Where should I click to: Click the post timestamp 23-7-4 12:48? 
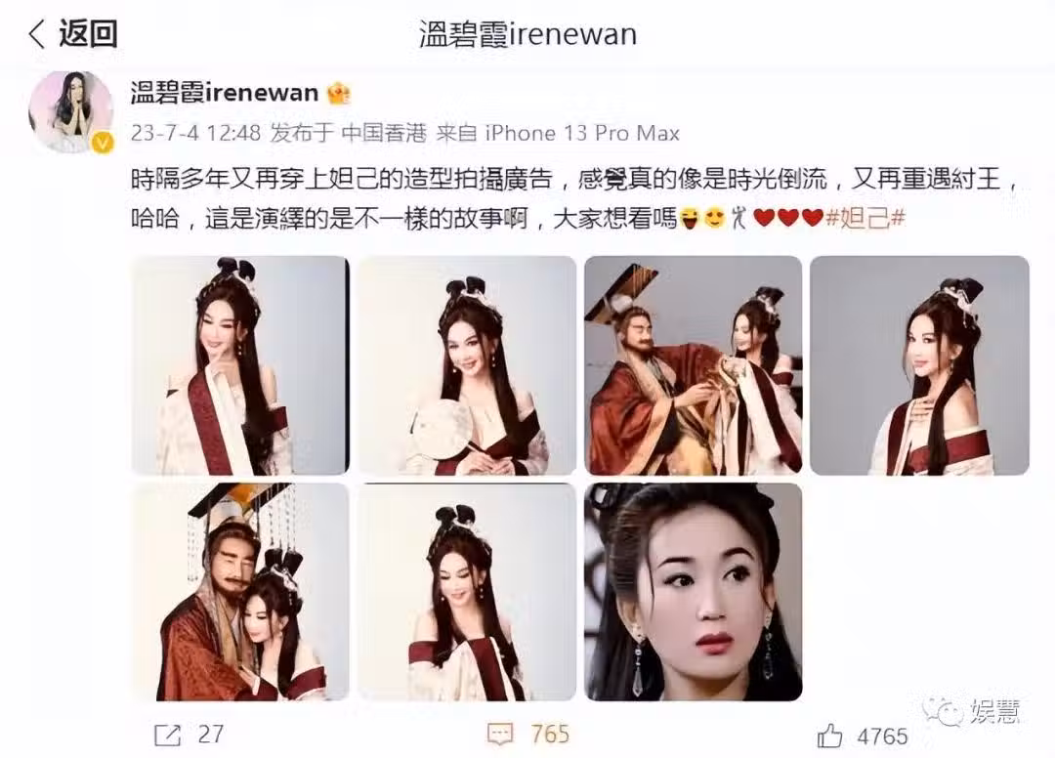tap(195, 133)
